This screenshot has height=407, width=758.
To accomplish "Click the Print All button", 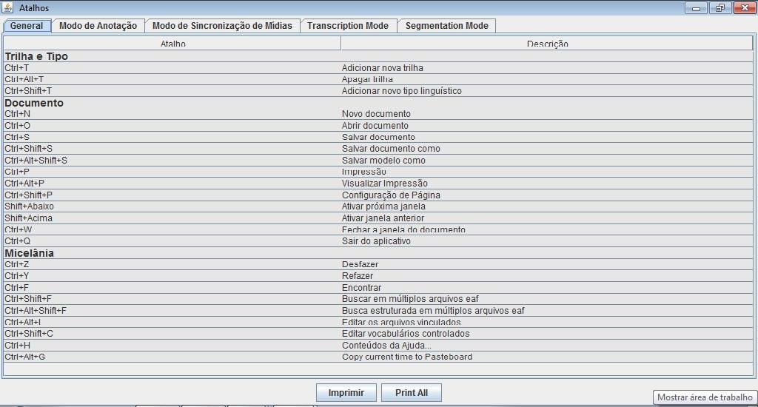I will tap(411, 393).
